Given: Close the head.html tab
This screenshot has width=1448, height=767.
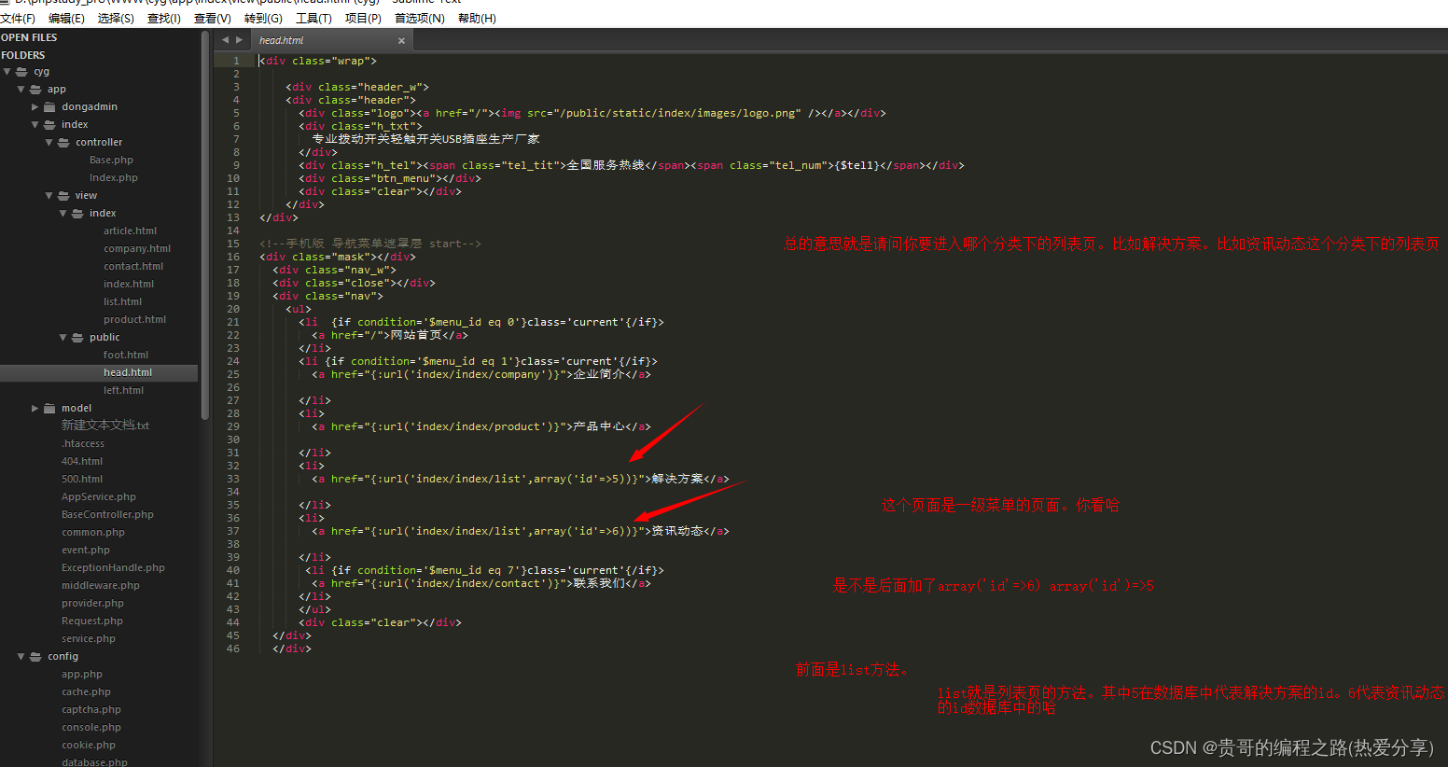Looking at the screenshot, I should [401, 41].
